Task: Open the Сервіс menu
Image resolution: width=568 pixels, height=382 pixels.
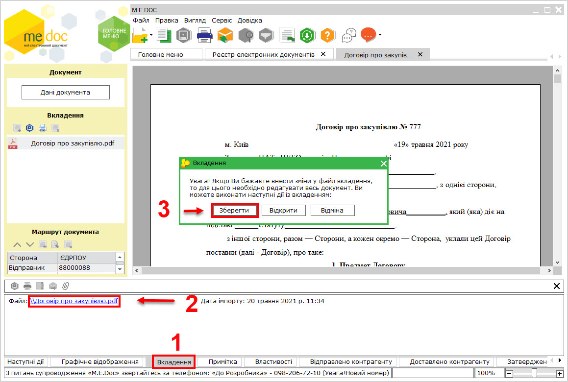Action: (x=222, y=20)
